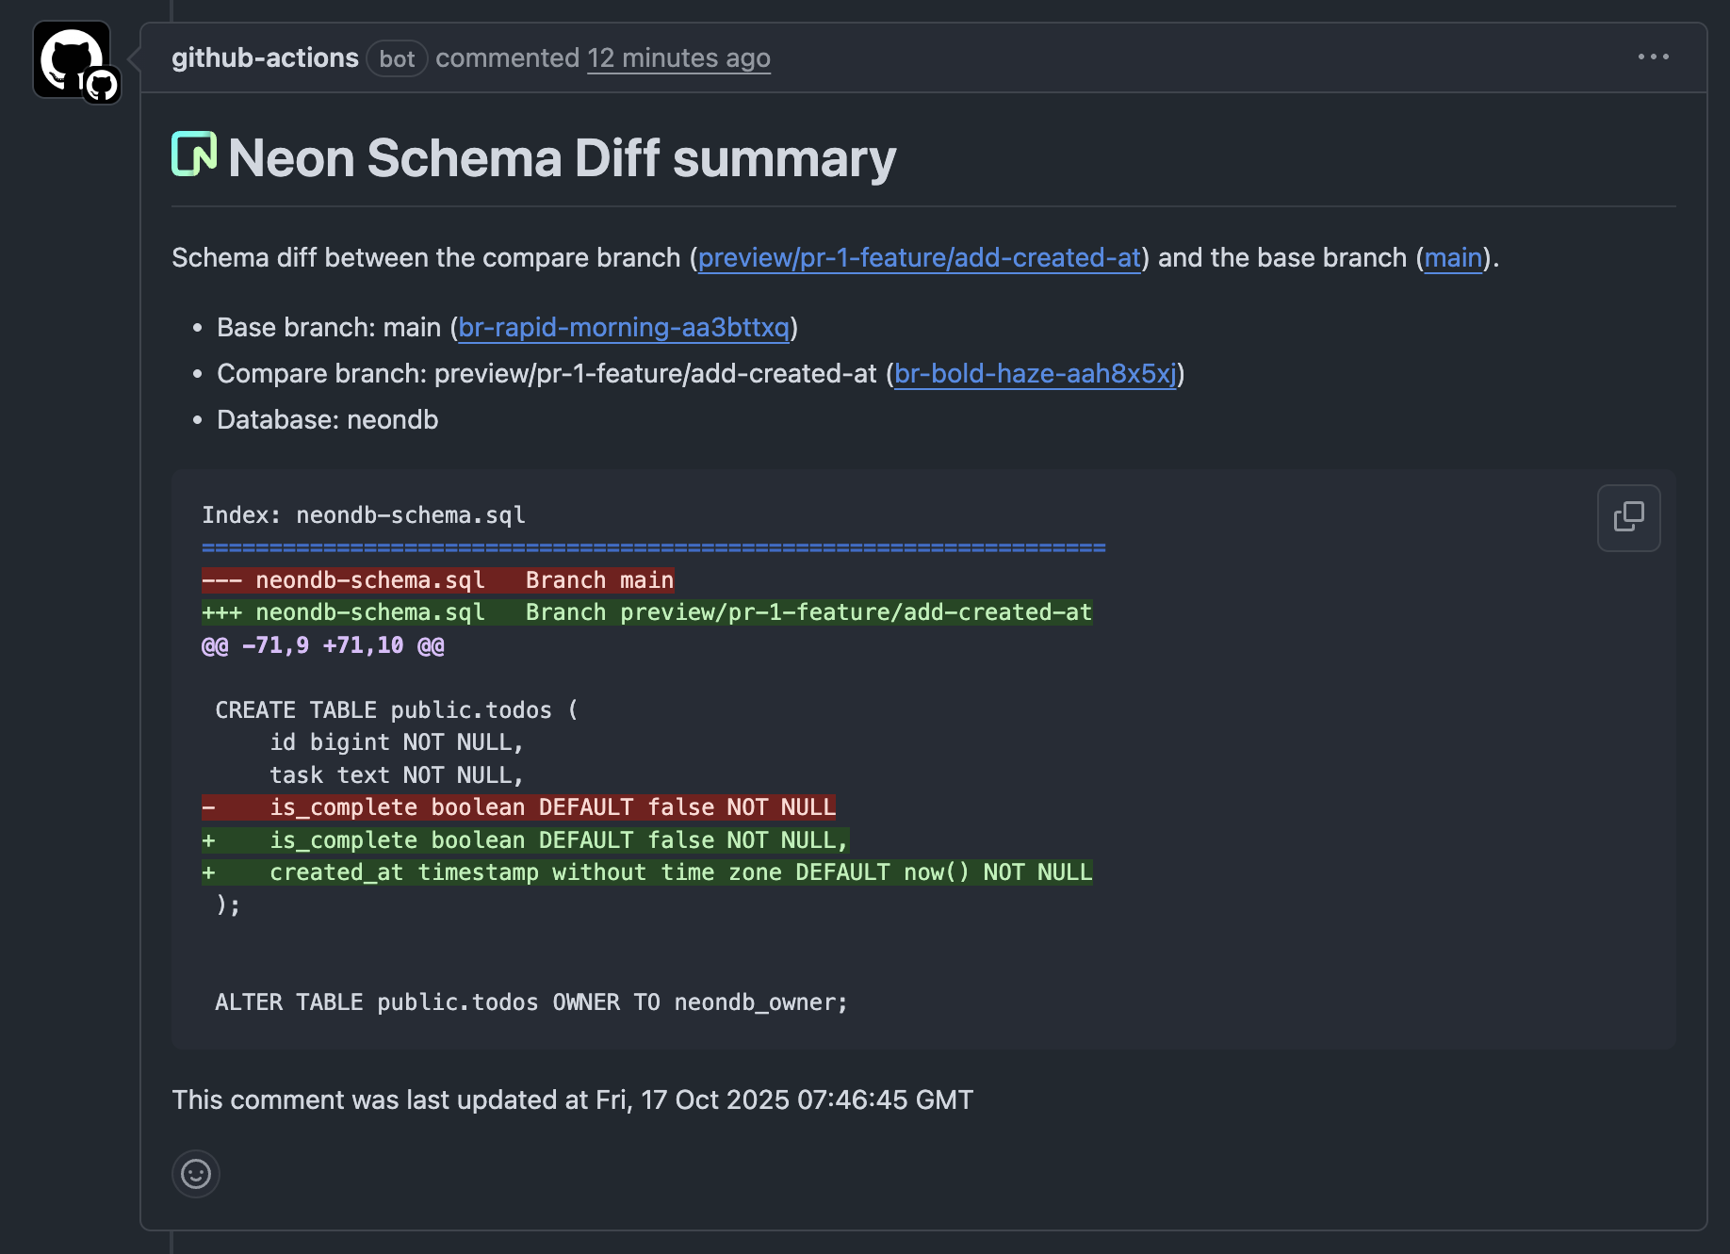Click the Neon logo in the heading
Screen dimensions: 1730x1254
[194, 154]
